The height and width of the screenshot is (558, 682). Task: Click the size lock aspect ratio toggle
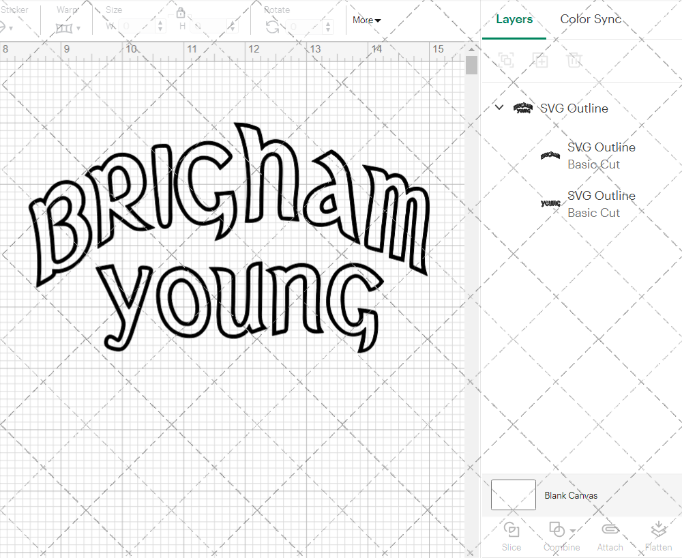pyautogui.click(x=181, y=12)
